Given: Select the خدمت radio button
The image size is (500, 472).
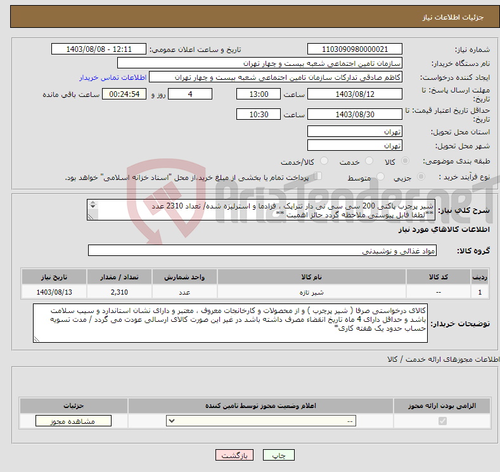Looking at the screenshot, I should [369, 161].
